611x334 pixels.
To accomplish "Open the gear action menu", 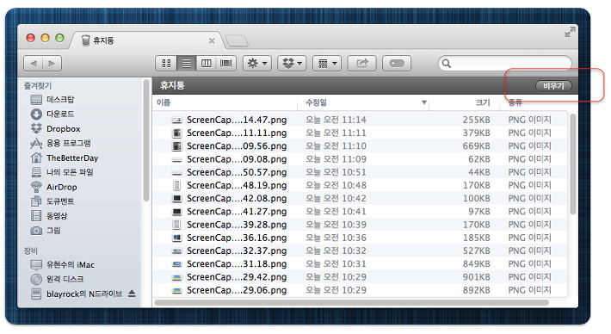I will point(257,63).
